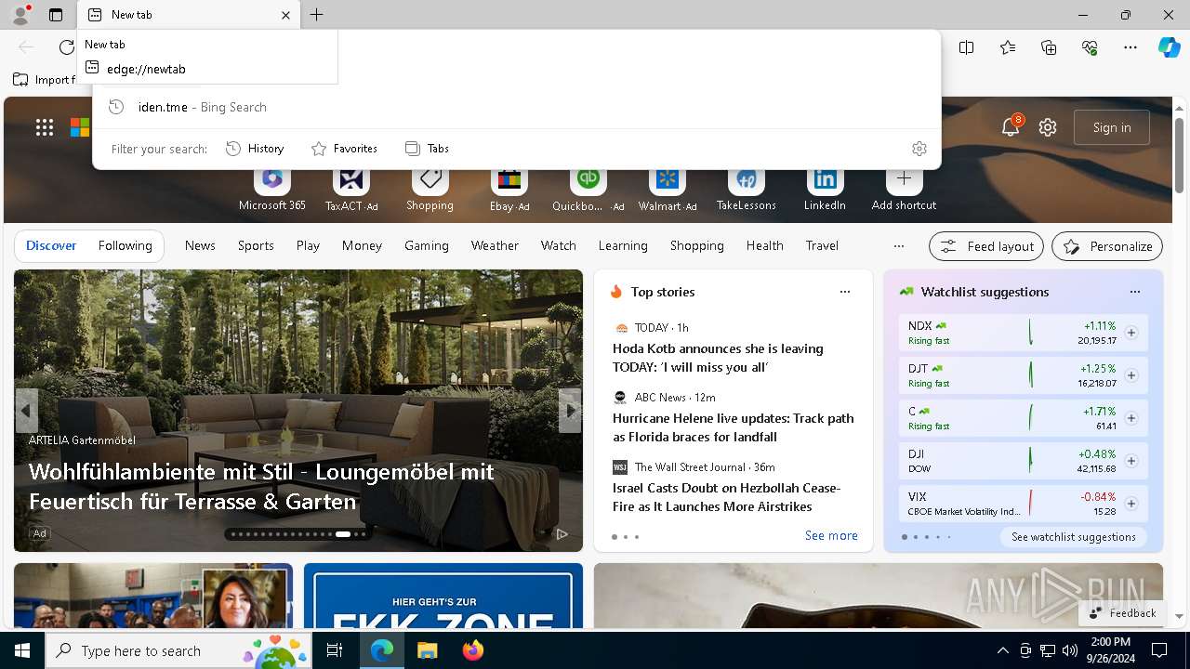The height and width of the screenshot is (669, 1190).
Task: Show hidden system tray icons
Action: (x=1002, y=650)
